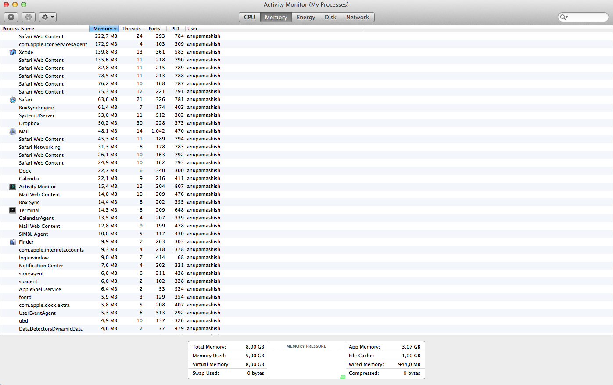Select the Safari Networking process
Viewport: 613px width, 385px height.
click(306, 147)
